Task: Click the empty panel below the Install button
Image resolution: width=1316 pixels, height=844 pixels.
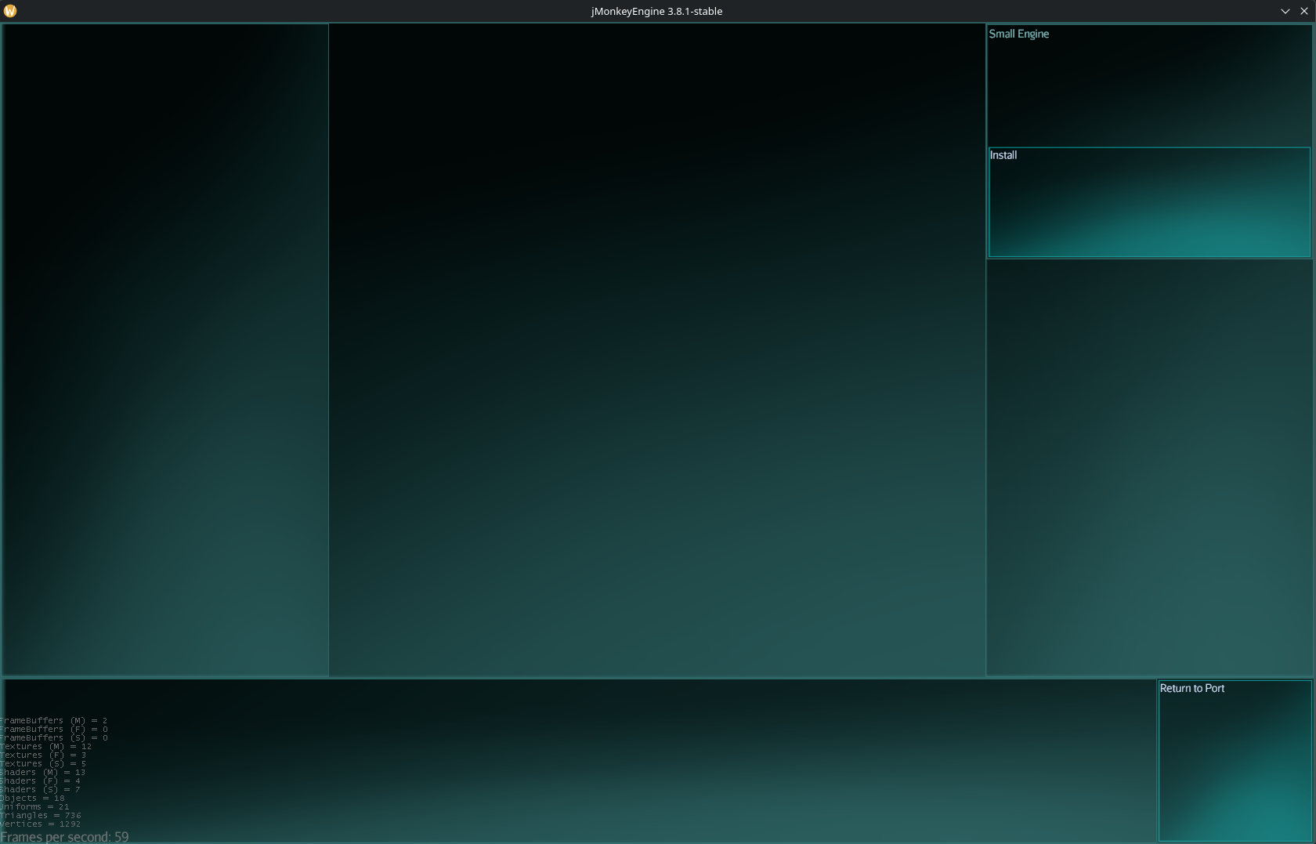Action: pos(1148,467)
